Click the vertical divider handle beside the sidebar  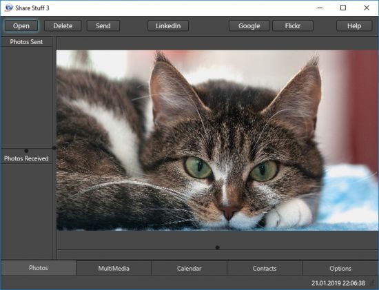pos(54,148)
